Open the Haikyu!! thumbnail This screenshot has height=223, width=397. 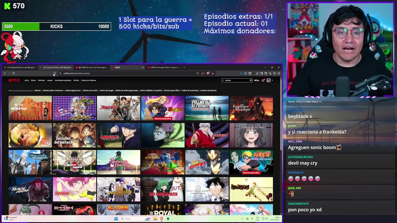pos(251,189)
